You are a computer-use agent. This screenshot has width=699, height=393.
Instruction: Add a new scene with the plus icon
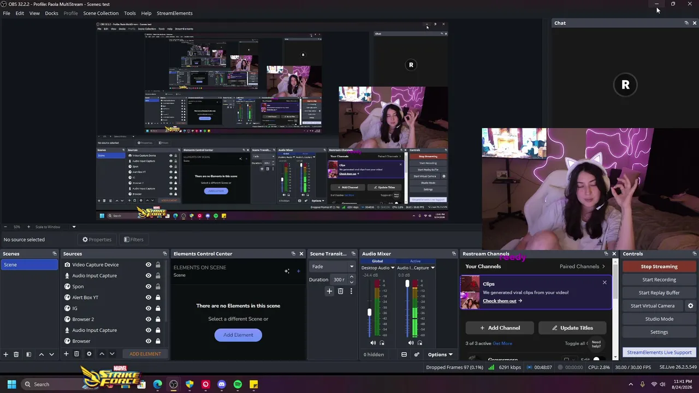click(5, 354)
